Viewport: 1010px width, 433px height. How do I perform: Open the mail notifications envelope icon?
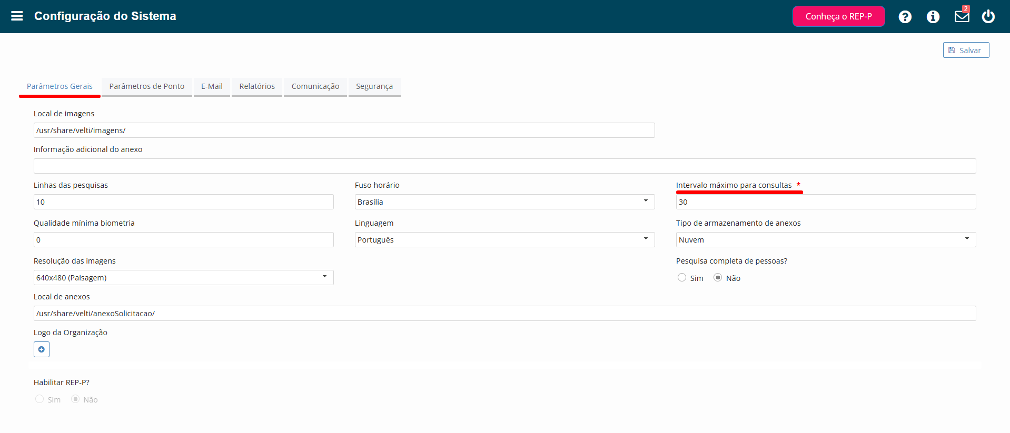click(962, 16)
